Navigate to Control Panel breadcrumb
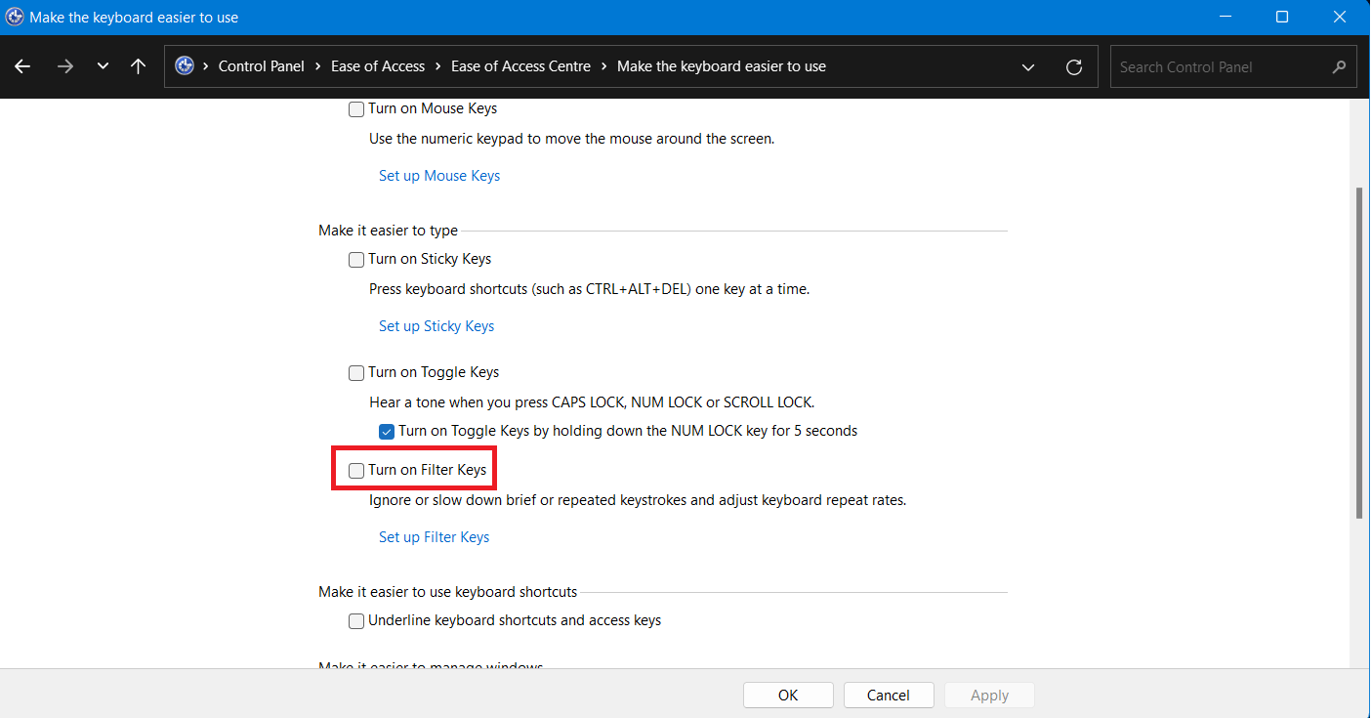Image resolution: width=1371 pixels, height=718 pixels. (x=262, y=65)
